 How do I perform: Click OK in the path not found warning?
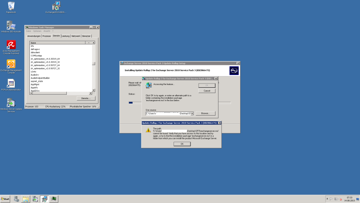tap(182, 144)
